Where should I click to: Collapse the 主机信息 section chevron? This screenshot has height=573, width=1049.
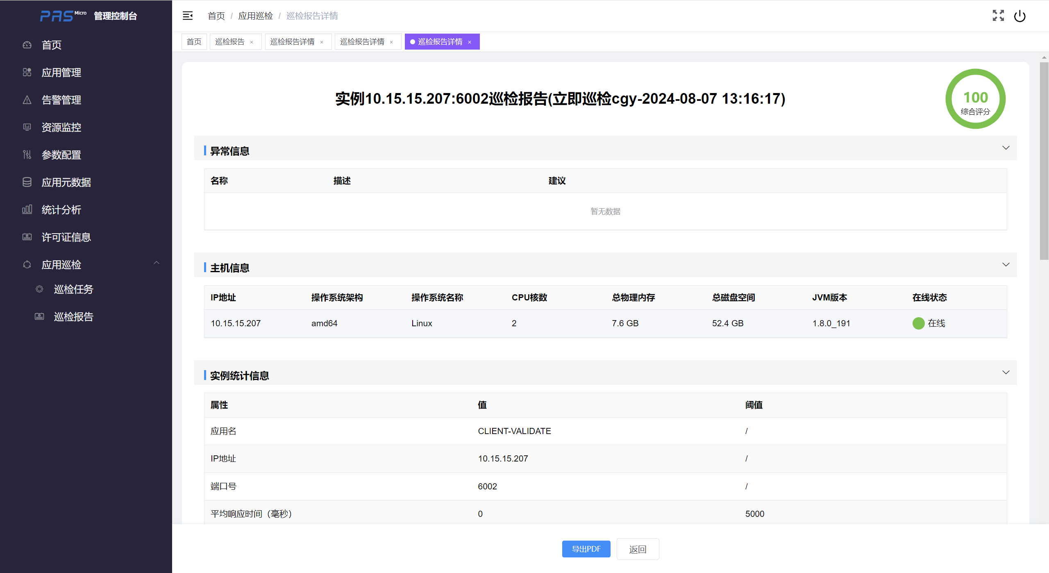[x=1006, y=264]
